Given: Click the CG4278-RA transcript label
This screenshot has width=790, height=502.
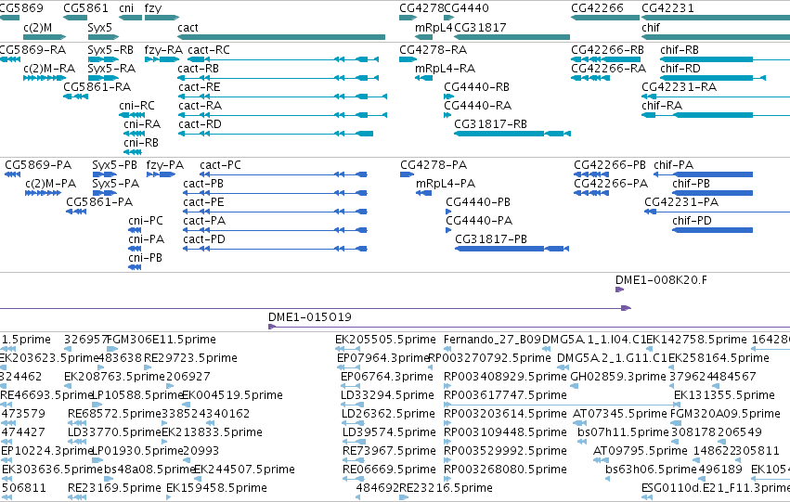Looking at the screenshot, I should 433,50.
